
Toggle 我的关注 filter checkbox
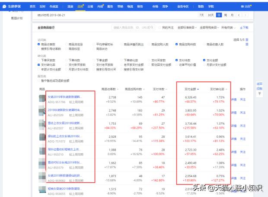[x=160, y=28]
